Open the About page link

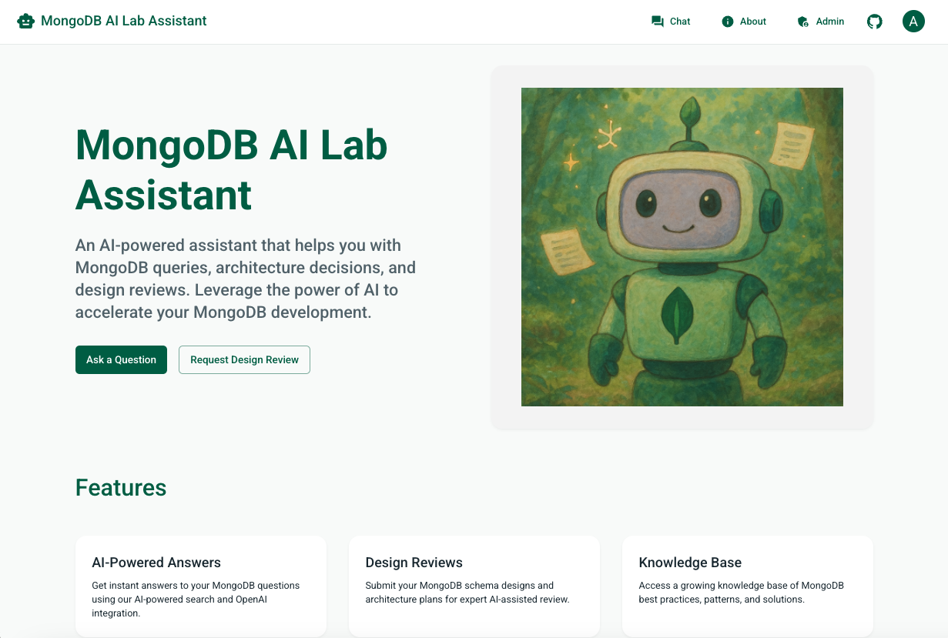pyautogui.click(x=744, y=22)
